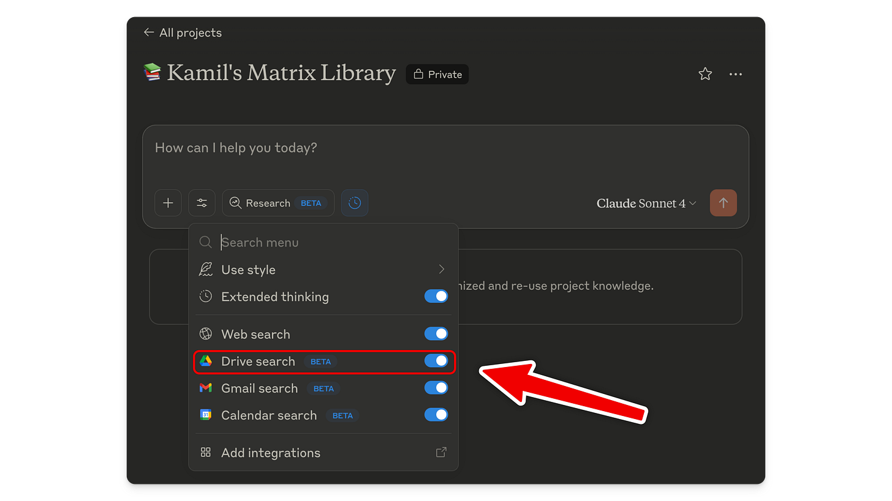The image size is (892, 501).
Task: Toggle the Web search switch
Action: tap(436, 334)
